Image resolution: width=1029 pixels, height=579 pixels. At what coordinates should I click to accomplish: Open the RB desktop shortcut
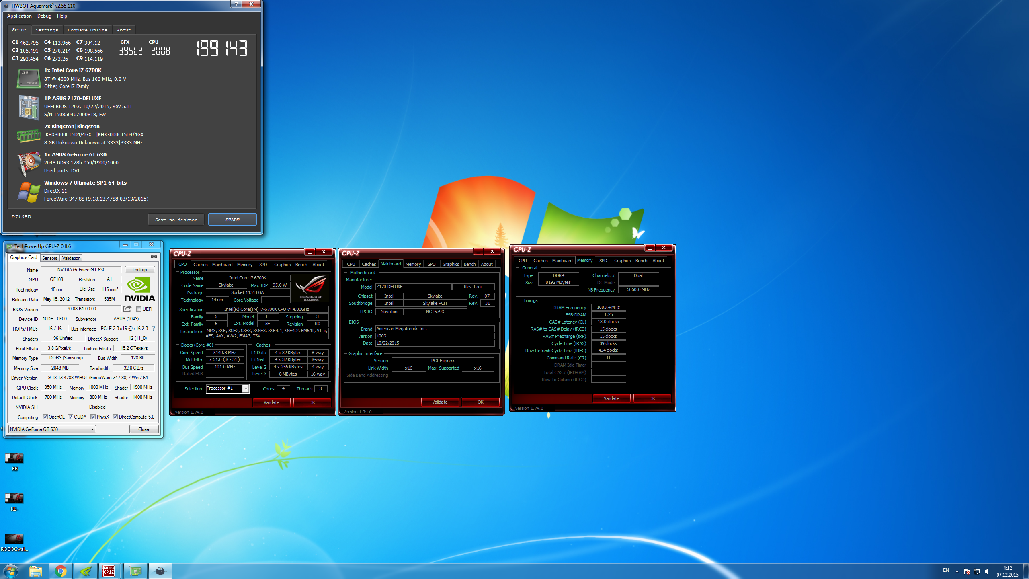point(14,462)
